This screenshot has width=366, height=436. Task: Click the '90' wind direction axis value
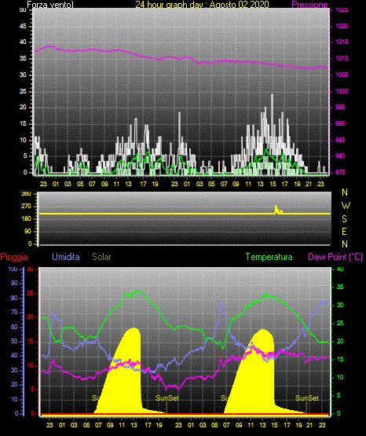click(x=27, y=232)
